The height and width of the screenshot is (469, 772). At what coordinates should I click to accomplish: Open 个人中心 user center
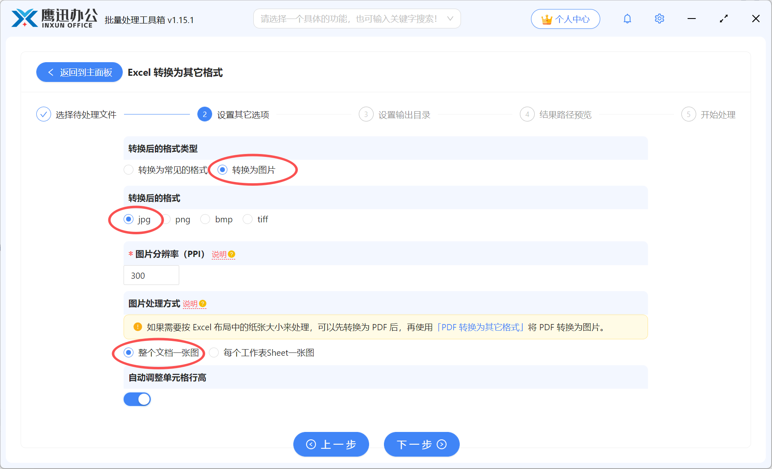(565, 19)
